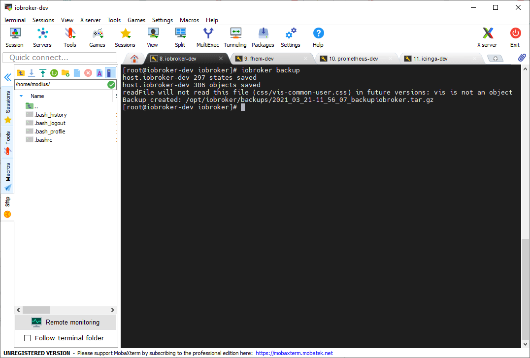Click the paperclip attach icon
Screen dimensions: 530x358
pos(522,58)
